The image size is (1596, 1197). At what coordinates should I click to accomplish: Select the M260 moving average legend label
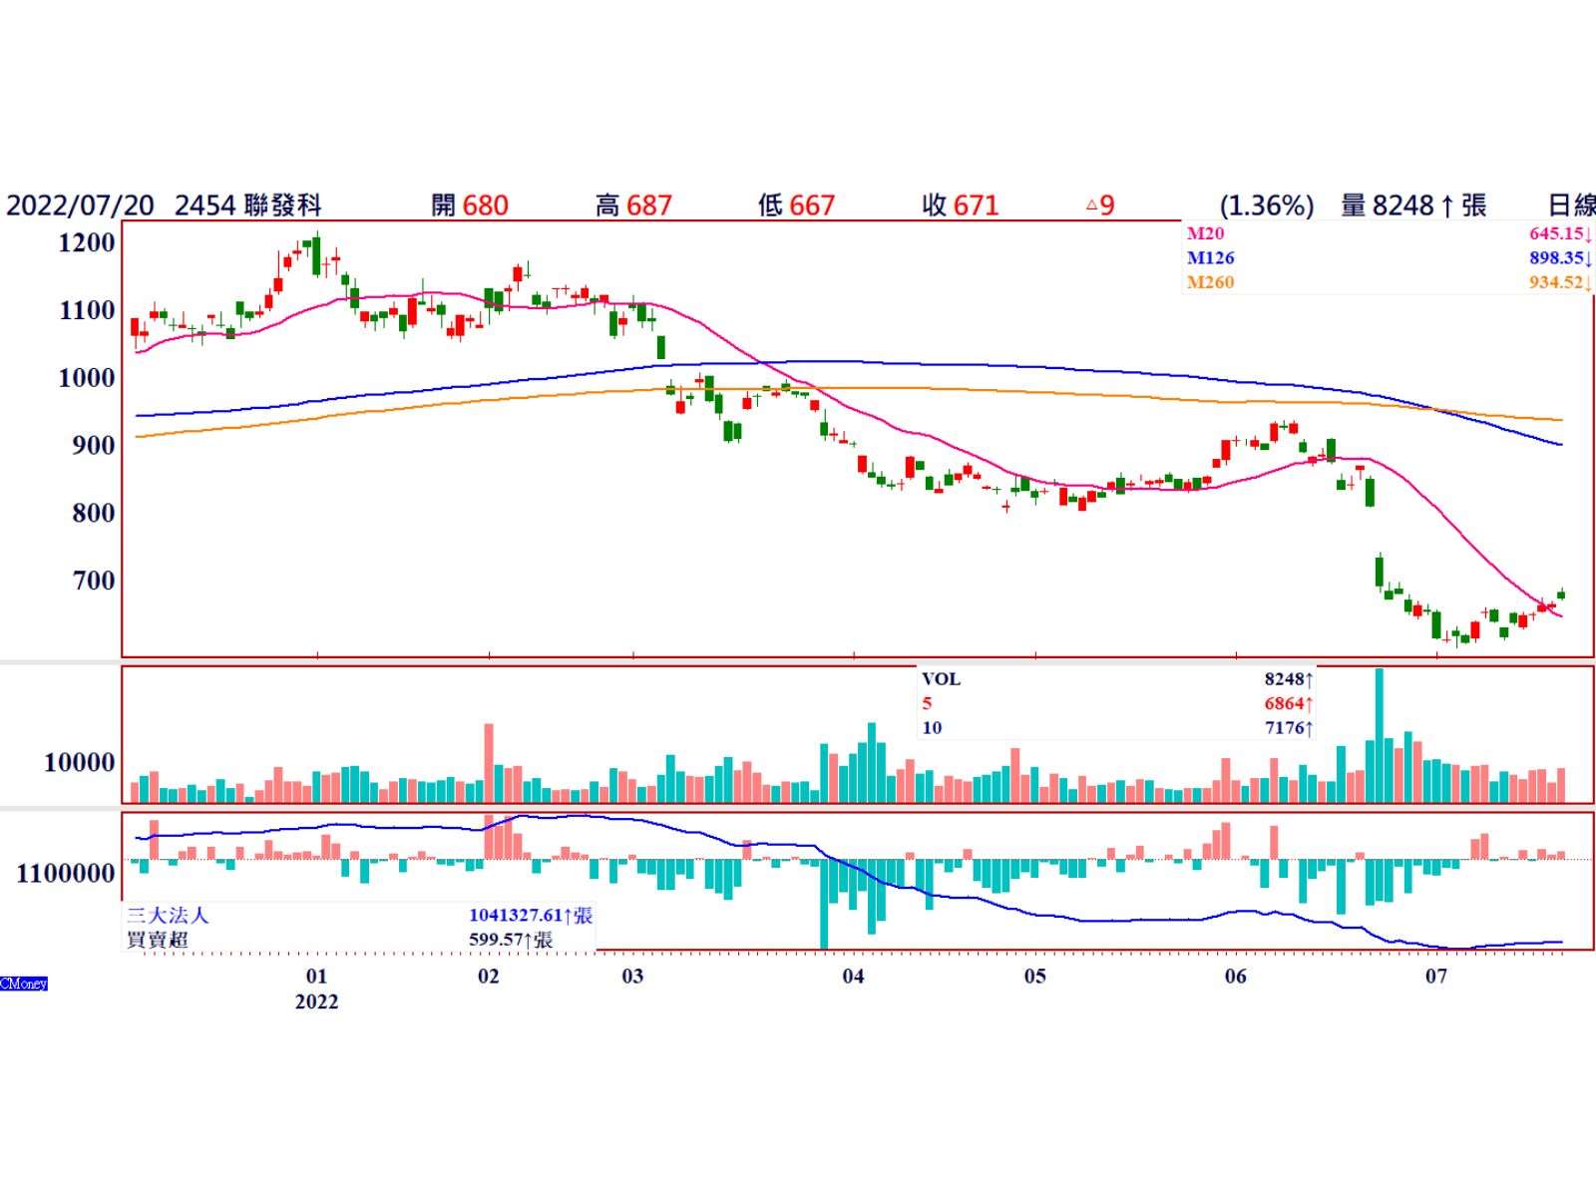pos(1210,282)
